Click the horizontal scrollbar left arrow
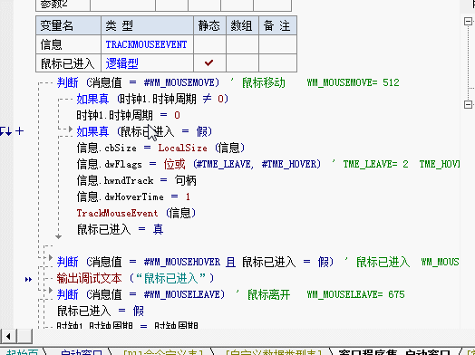 [x=8, y=336]
